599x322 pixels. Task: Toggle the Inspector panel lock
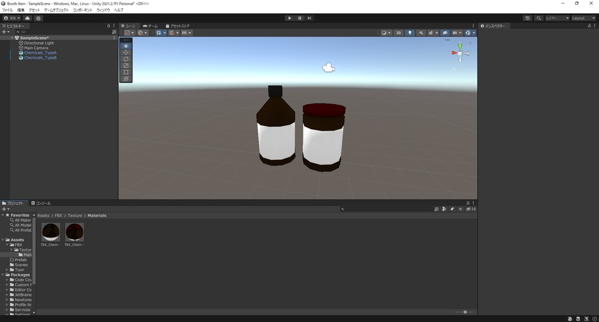coord(589,26)
